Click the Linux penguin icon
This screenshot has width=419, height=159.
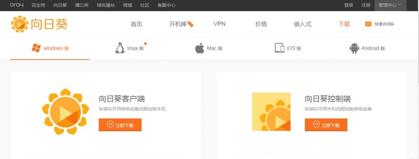pos(120,48)
